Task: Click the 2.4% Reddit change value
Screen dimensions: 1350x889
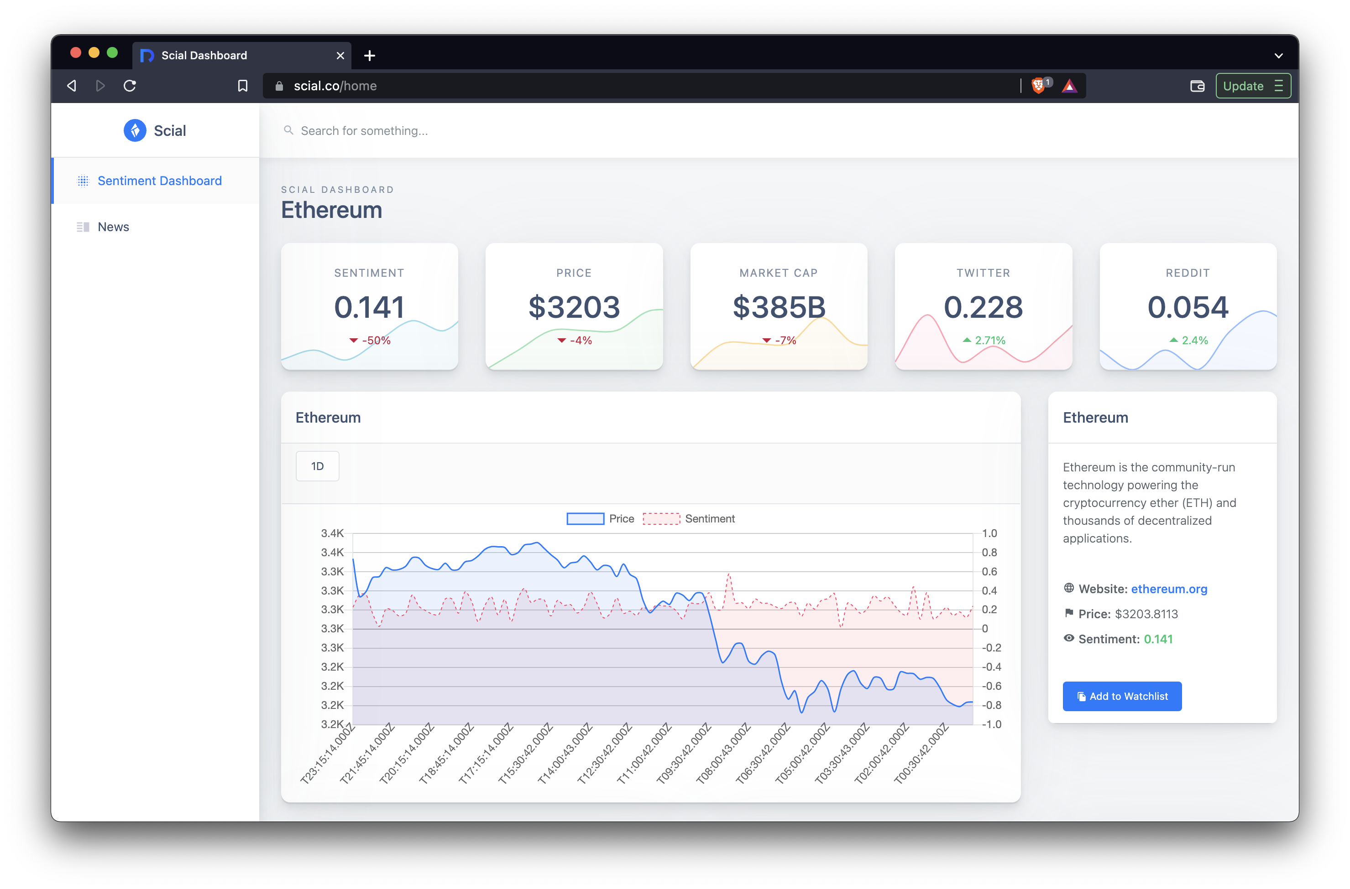Action: [1195, 340]
